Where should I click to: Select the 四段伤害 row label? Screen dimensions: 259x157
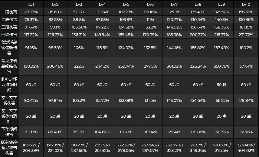9,35
